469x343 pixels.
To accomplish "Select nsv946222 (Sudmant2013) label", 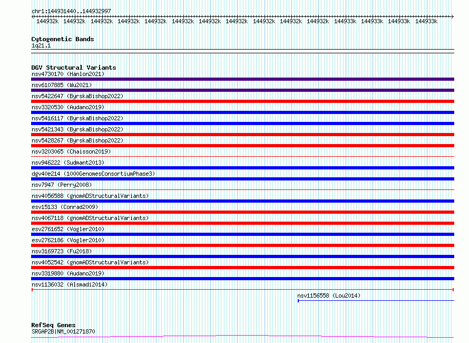I will point(68,163).
